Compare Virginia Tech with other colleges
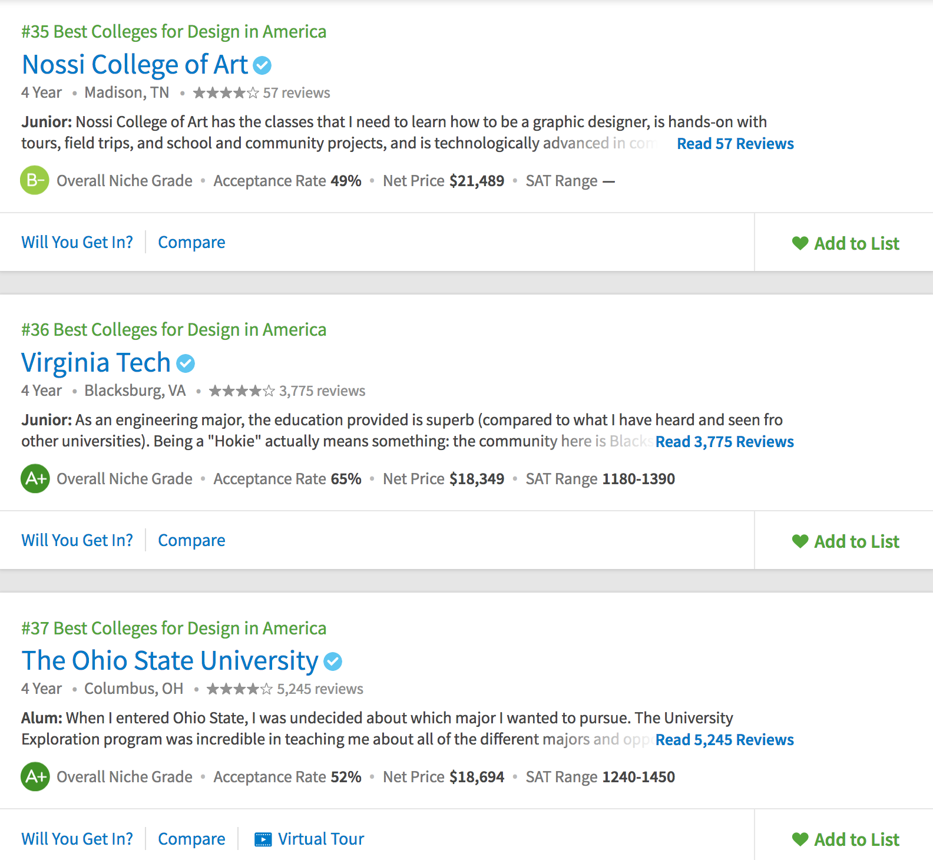The height and width of the screenshot is (860, 933). click(191, 540)
